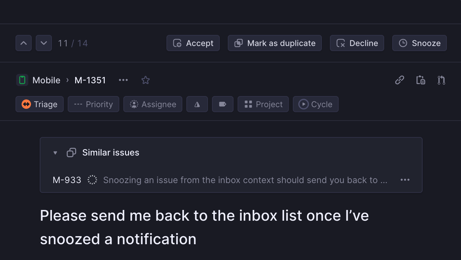Viewport: 461px width, 260px height.
Task: Add a label using the tag icon
Action: (x=222, y=104)
